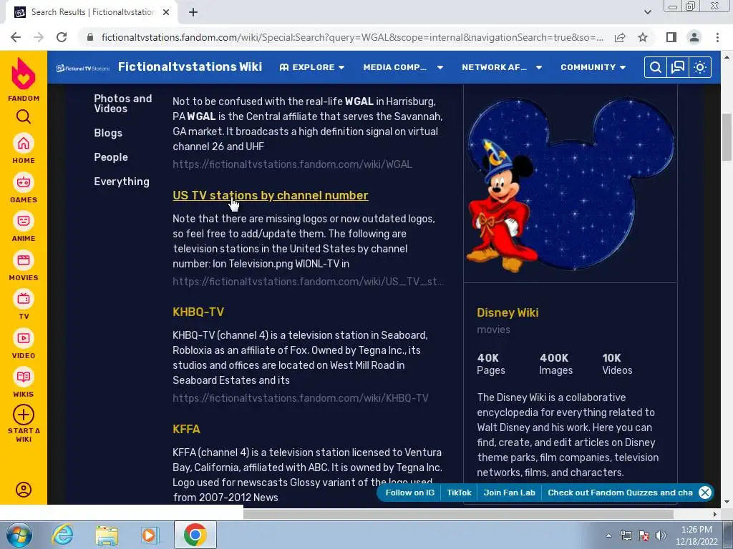Select the vertical page scrollbar thumb
Screen dimensions: 733x549
(727, 137)
